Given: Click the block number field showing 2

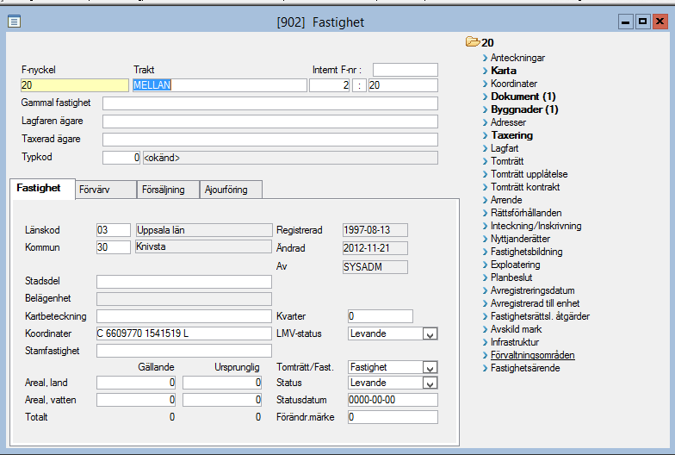Looking at the screenshot, I should pyautogui.click(x=329, y=85).
